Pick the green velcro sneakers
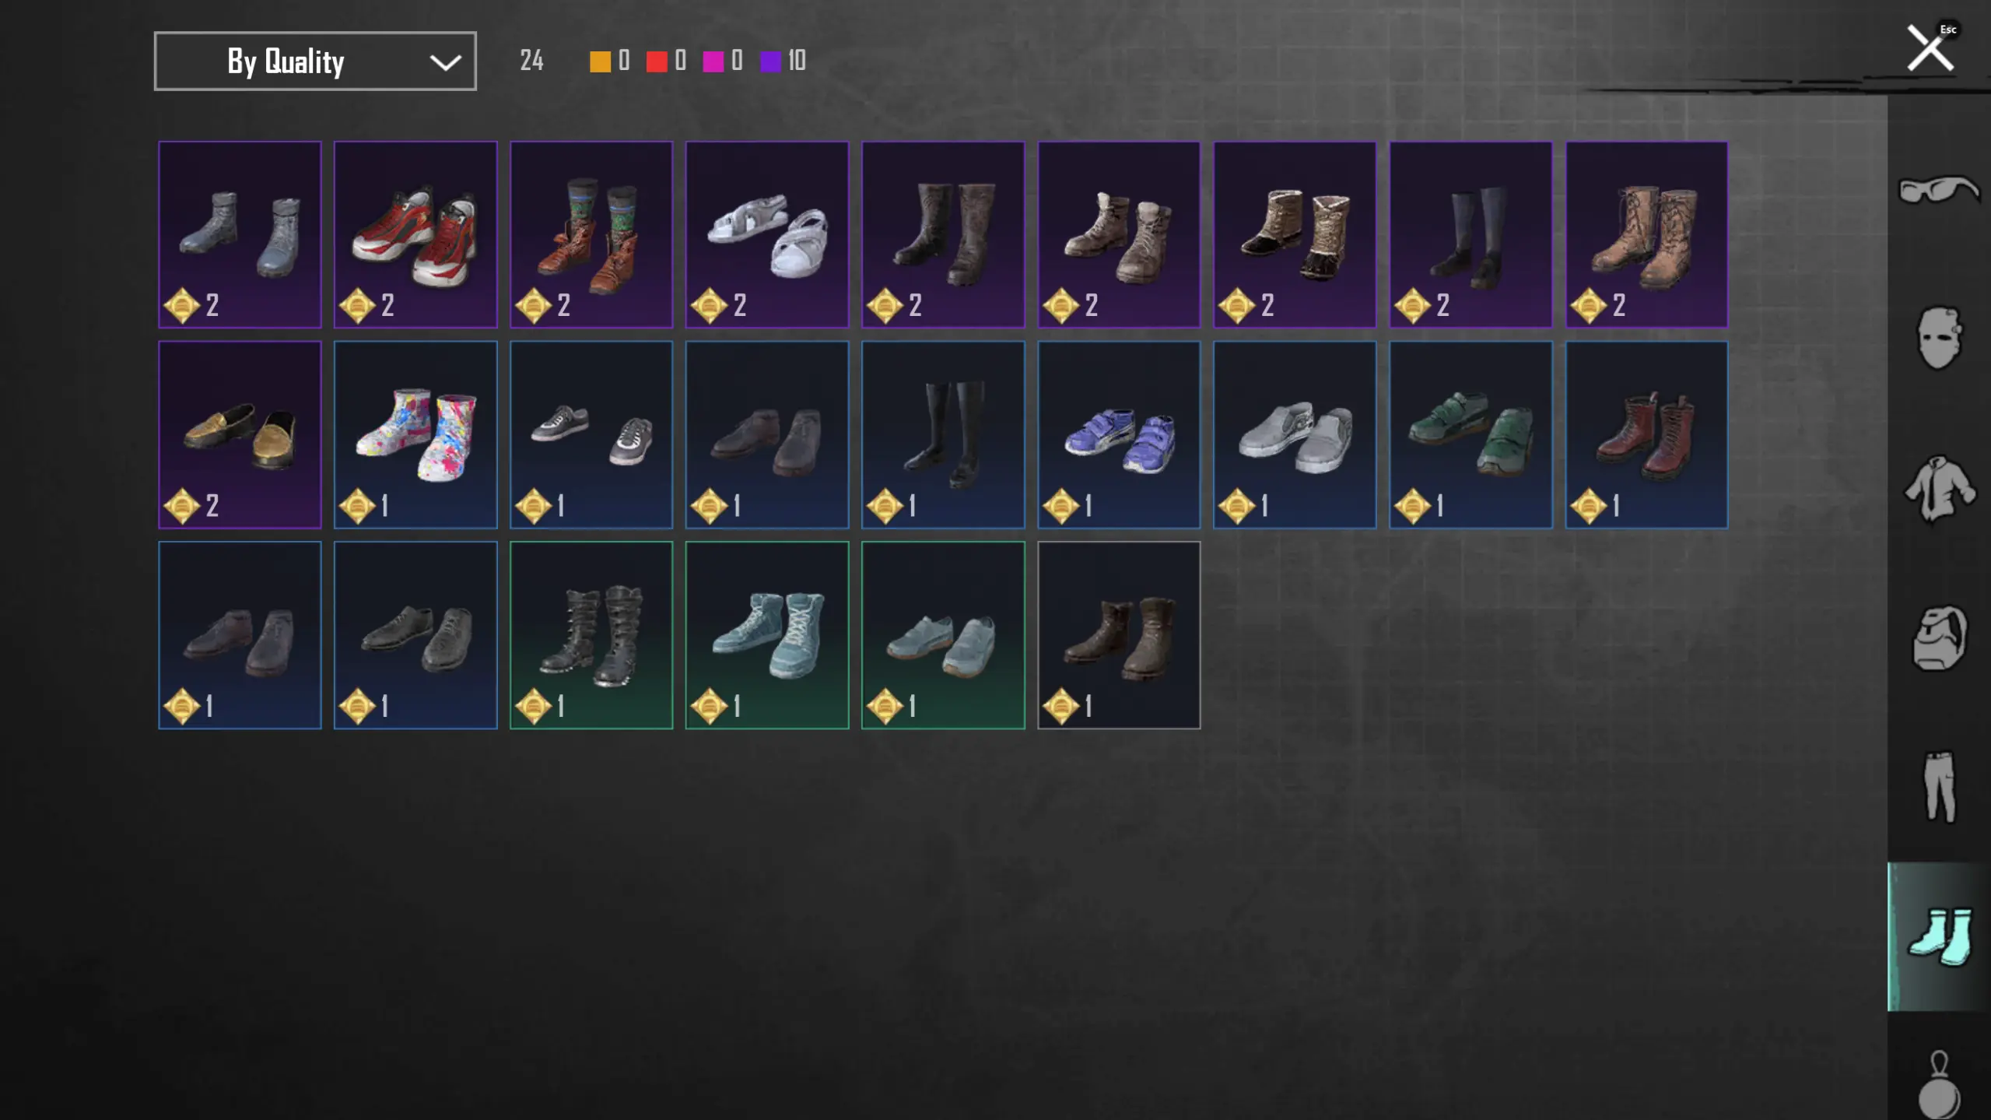 point(1470,434)
